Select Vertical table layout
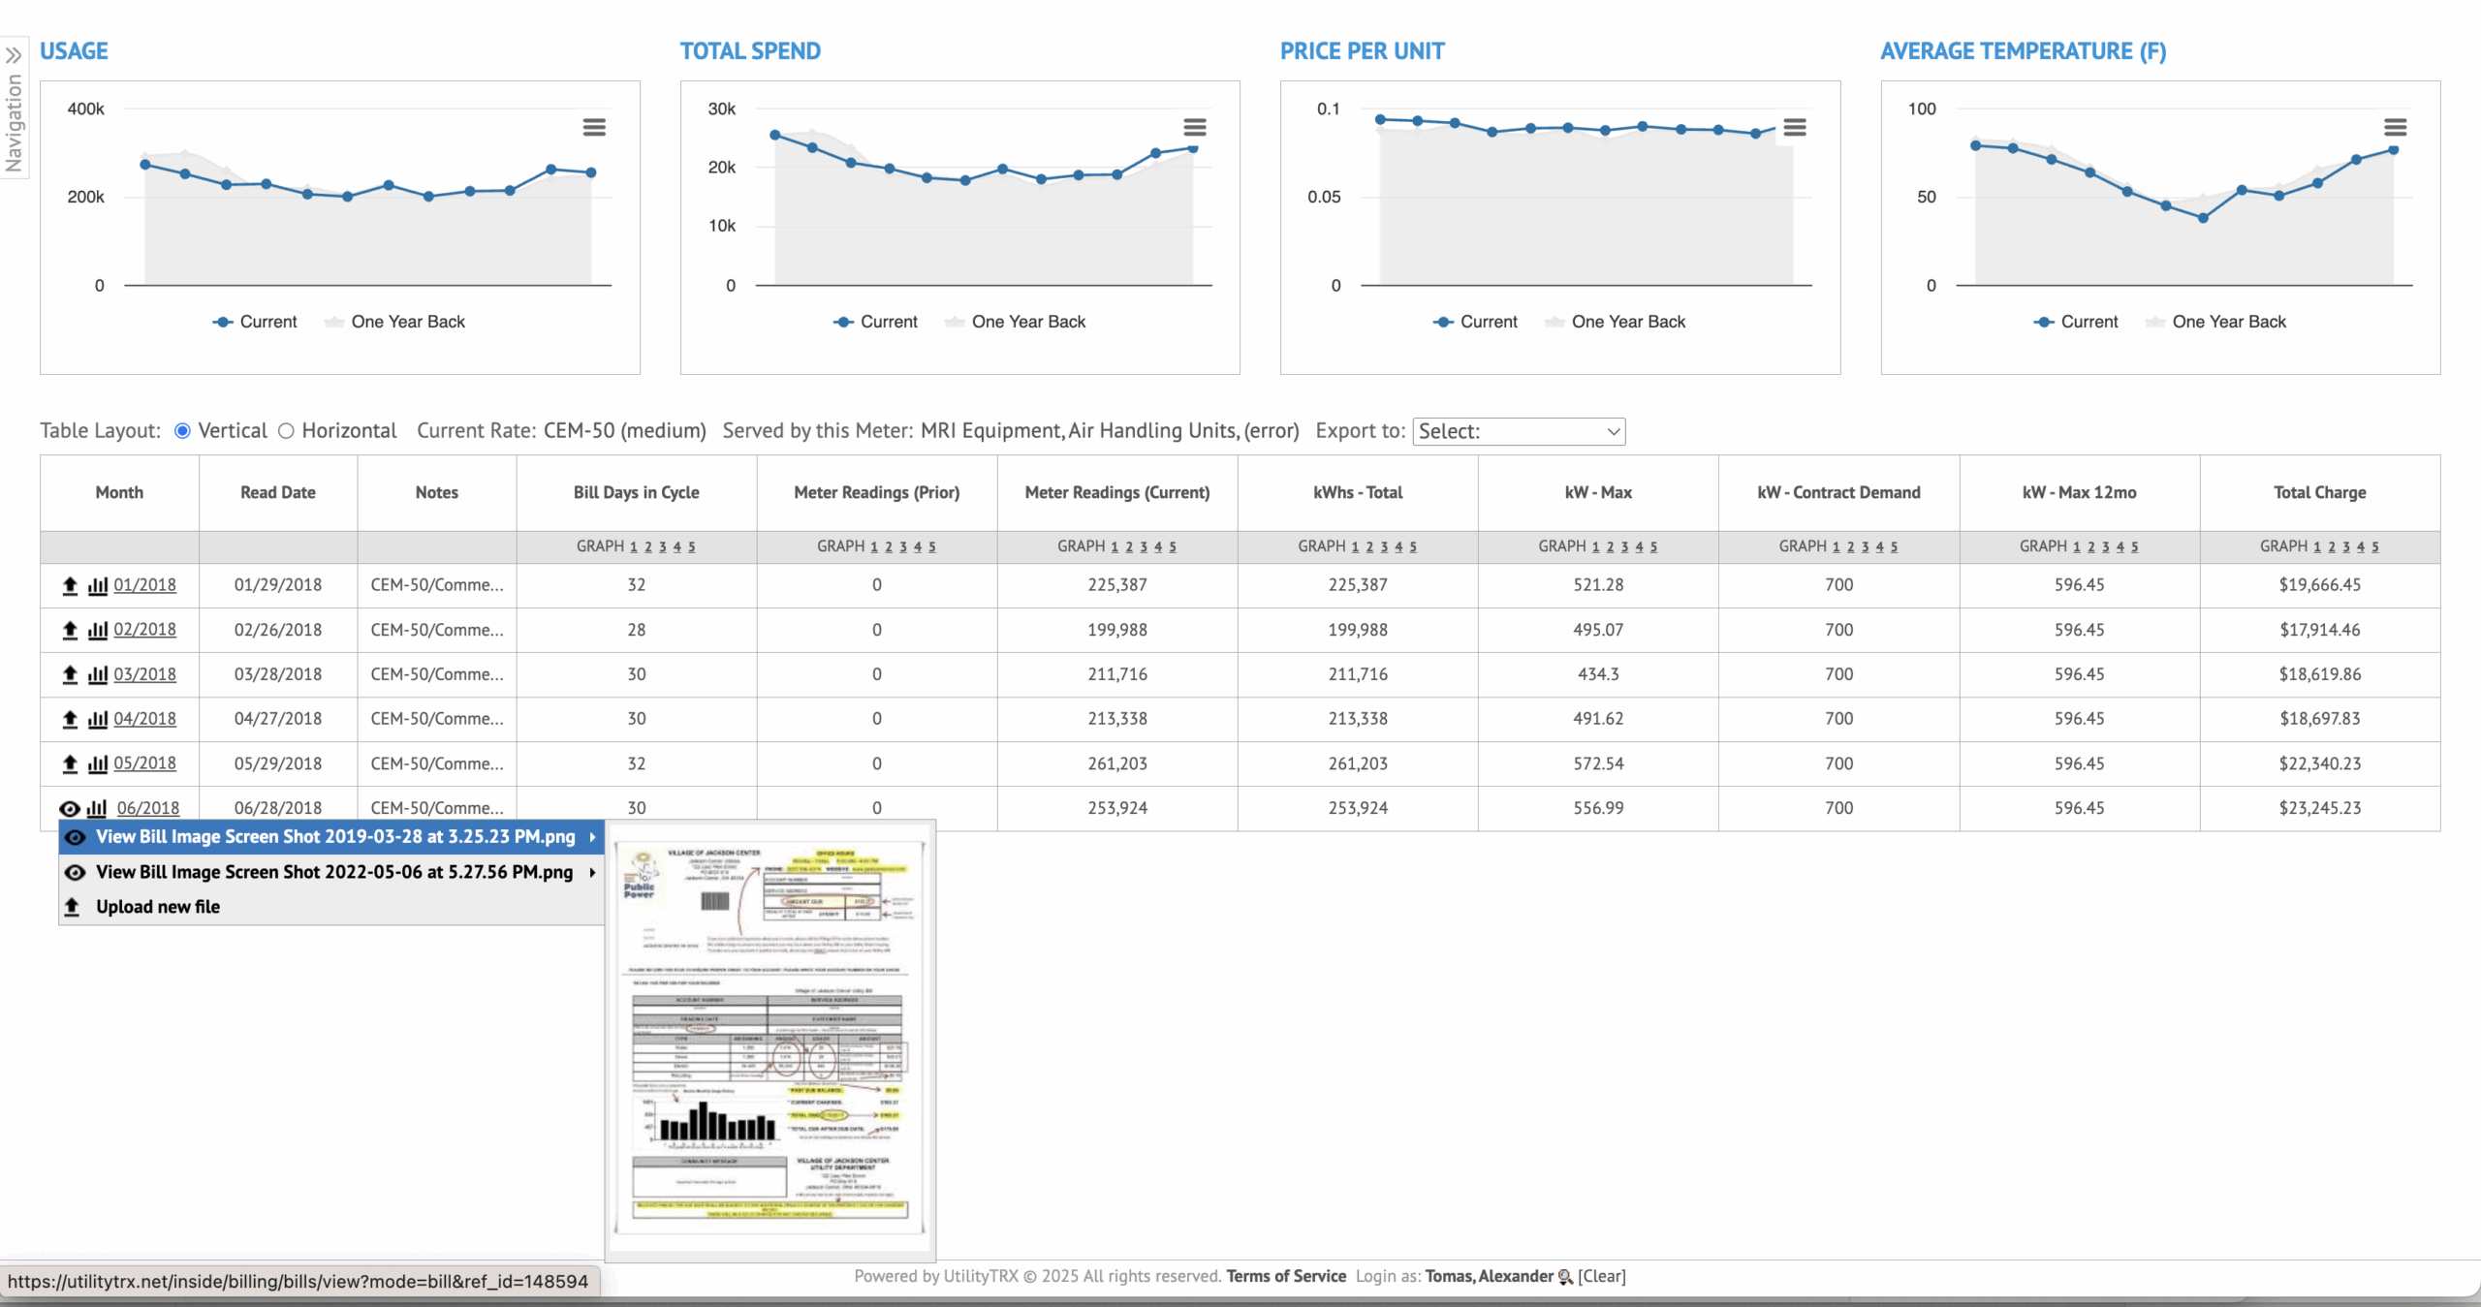Viewport: 2481px width, 1307px height. coord(182,431)
